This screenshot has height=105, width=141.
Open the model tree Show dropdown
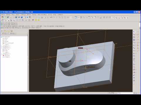(x=5, y=34)
